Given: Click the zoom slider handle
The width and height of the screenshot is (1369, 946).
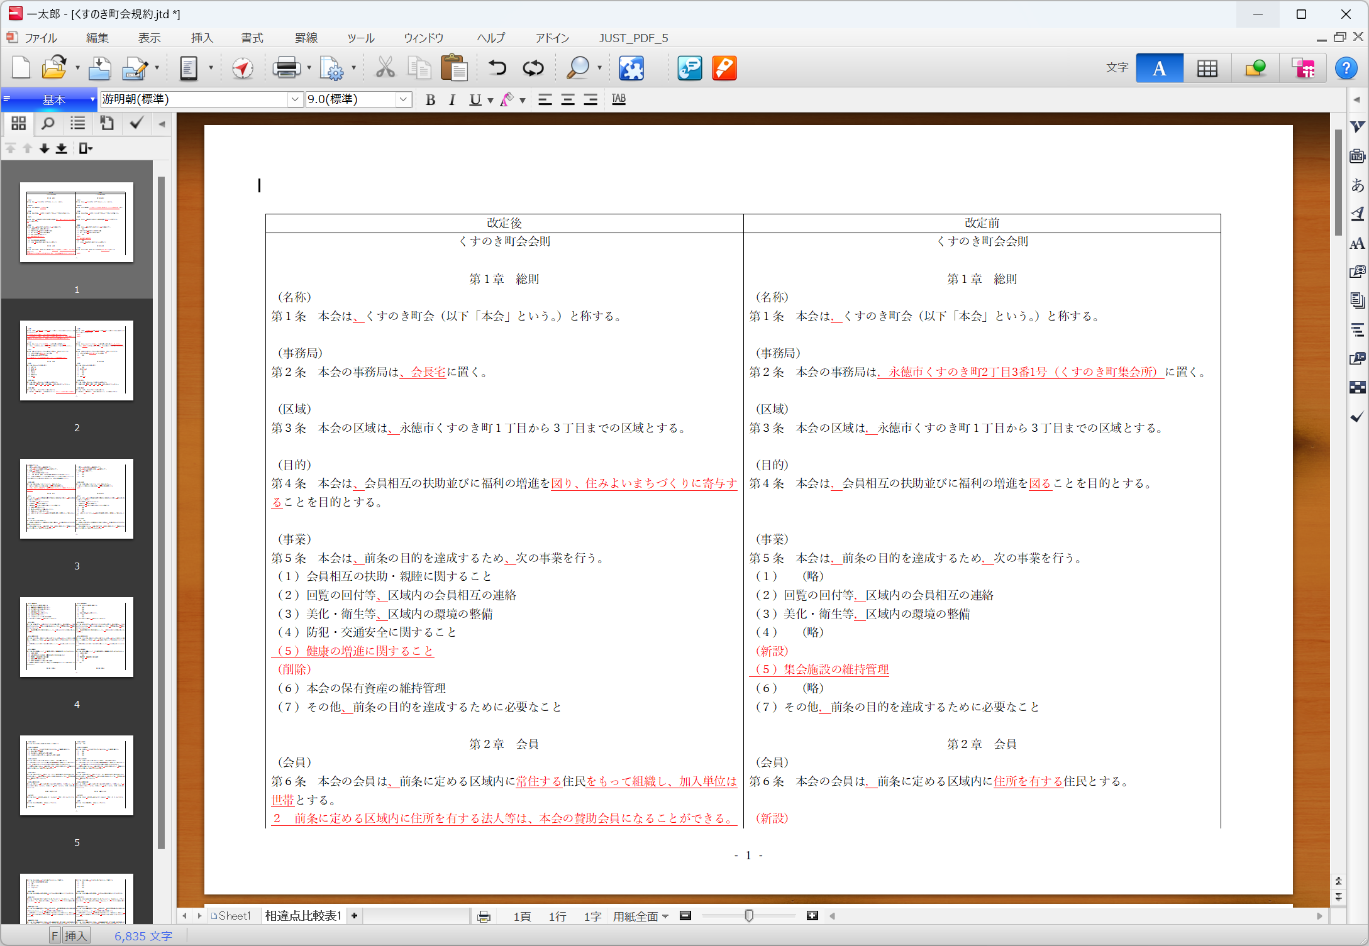Looking at the screenshot, I should click(748, 916).
